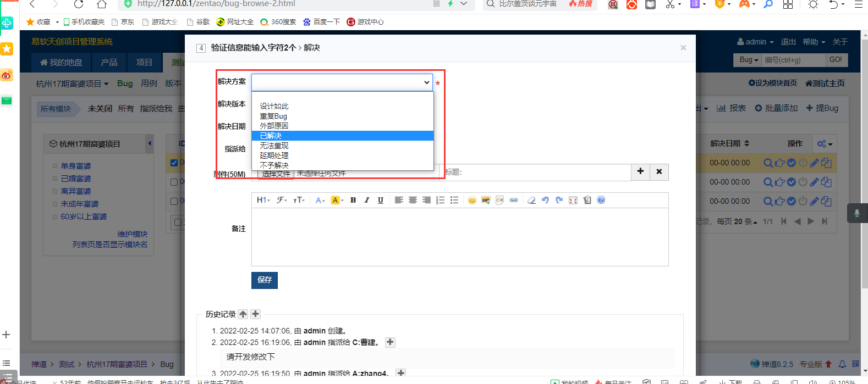Open the admin user dropdown
This screenshot has width=868, height=384.
[x=755, y=42]
